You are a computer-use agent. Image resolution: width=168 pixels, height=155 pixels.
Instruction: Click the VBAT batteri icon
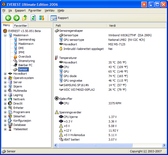click(x=61, y=139)
